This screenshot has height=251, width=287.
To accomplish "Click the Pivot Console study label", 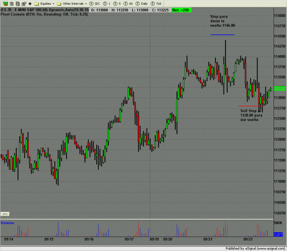I will tap(44, 14).
